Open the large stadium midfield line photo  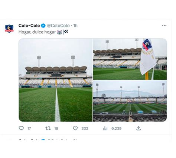[x=55, y=80]
